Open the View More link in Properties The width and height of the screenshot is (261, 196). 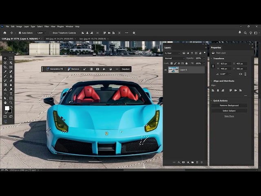pyautogui.click(x=229, y=116)
